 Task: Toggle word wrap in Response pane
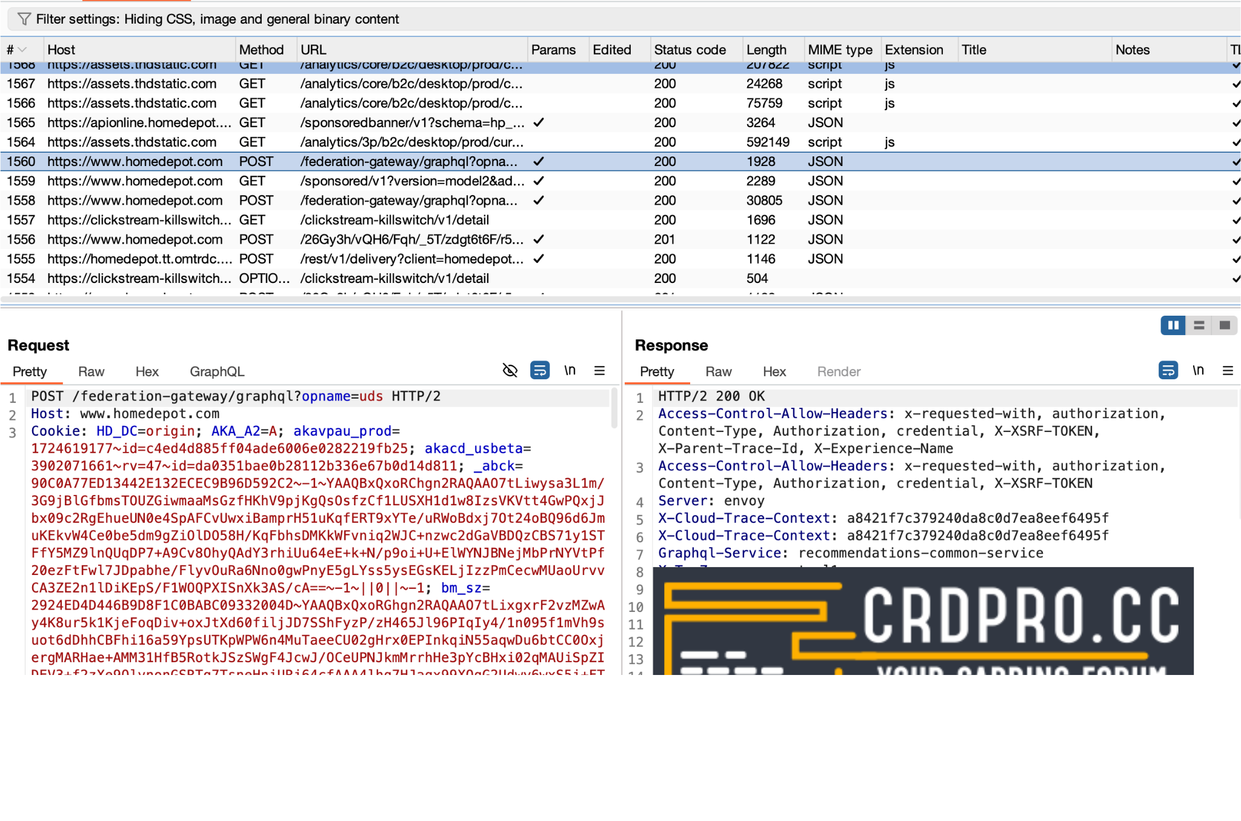click(x=1168, y=370)
